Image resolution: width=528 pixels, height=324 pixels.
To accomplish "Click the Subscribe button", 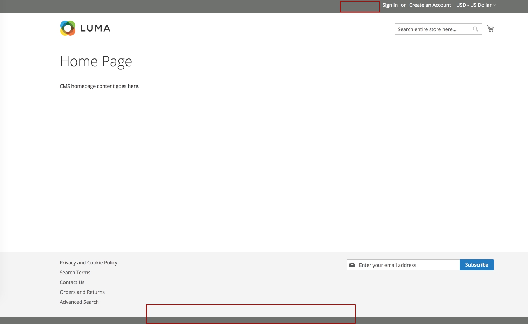I will coord(476,265).
